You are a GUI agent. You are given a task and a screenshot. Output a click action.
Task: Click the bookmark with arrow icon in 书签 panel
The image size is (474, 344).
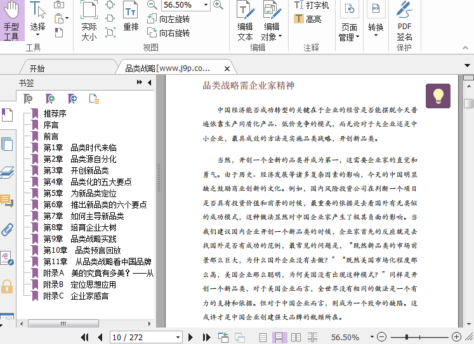72,98
